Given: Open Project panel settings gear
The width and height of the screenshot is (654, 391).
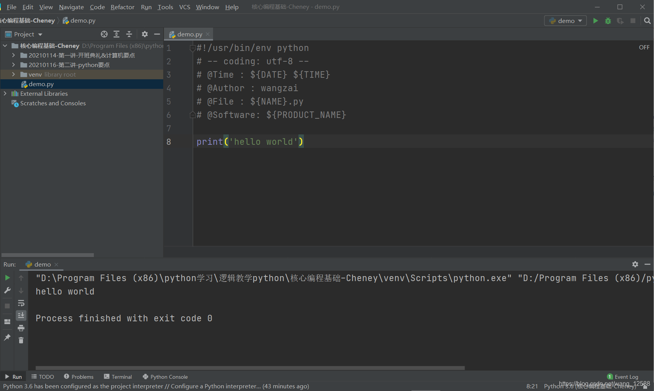Looking at the screenshot, I should [x=144, y=34].
